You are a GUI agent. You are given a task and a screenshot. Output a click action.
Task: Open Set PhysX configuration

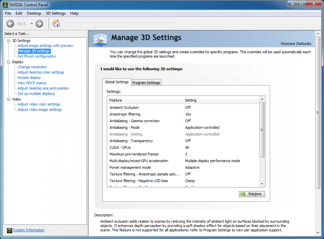point(37,56)
